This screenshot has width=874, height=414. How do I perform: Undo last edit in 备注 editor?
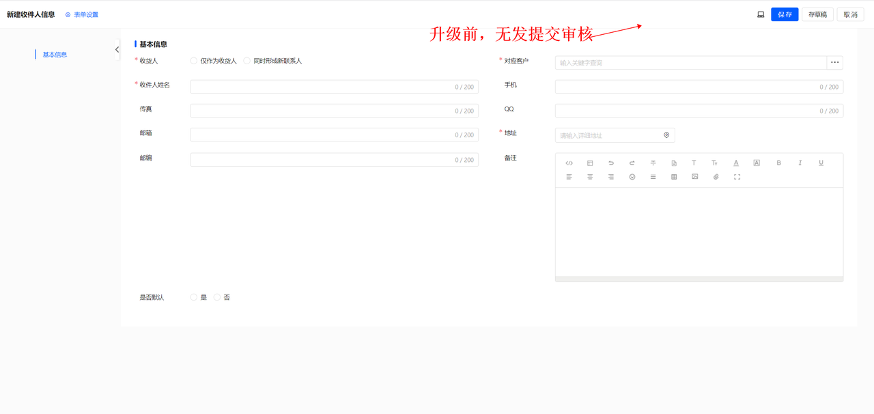[611, 163]
